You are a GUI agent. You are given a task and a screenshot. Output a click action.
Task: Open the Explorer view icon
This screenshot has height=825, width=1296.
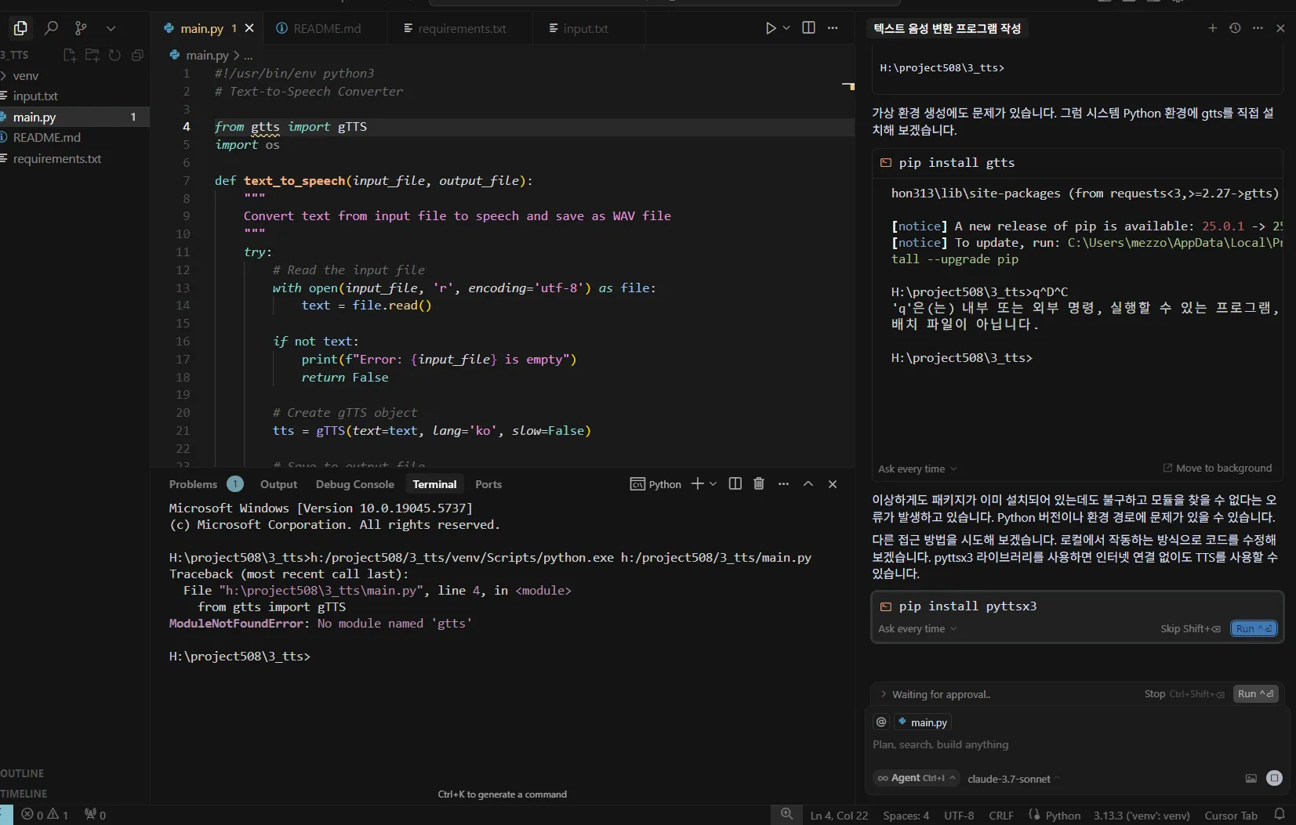click(x=20, y=28)
